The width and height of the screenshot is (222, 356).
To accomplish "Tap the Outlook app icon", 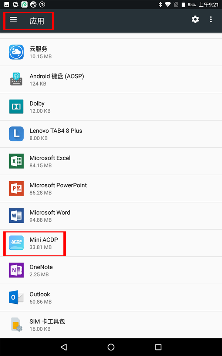I will 16,297.
